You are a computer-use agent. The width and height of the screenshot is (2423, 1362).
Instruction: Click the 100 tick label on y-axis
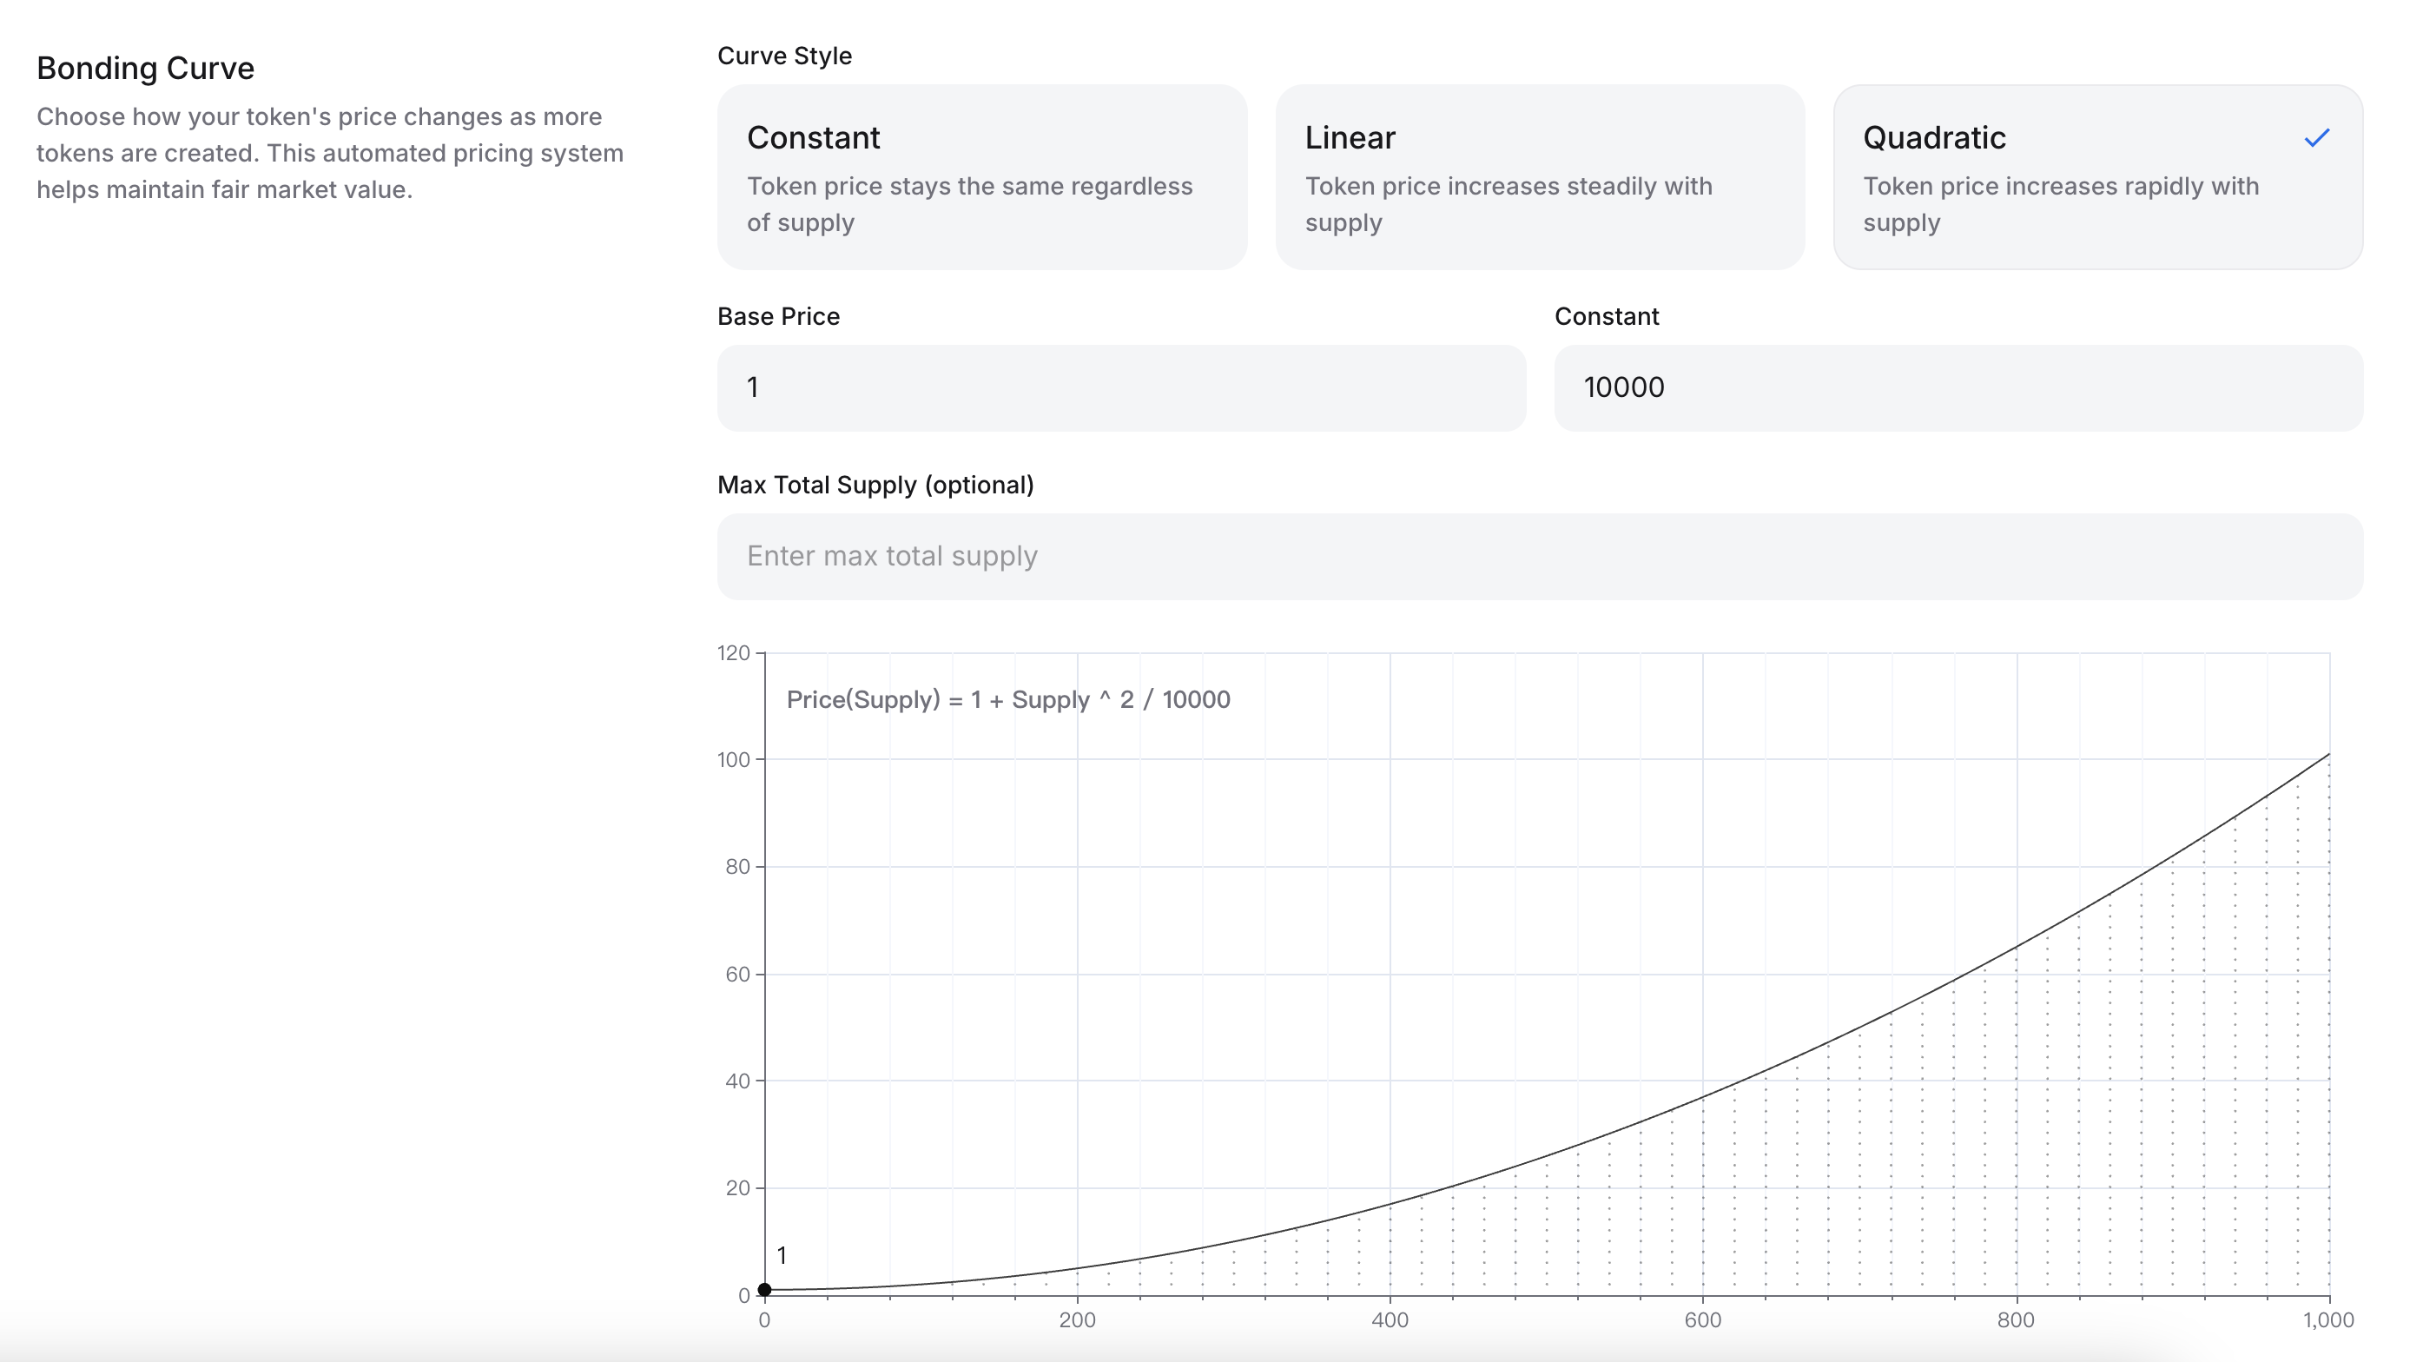pos(733,759)
